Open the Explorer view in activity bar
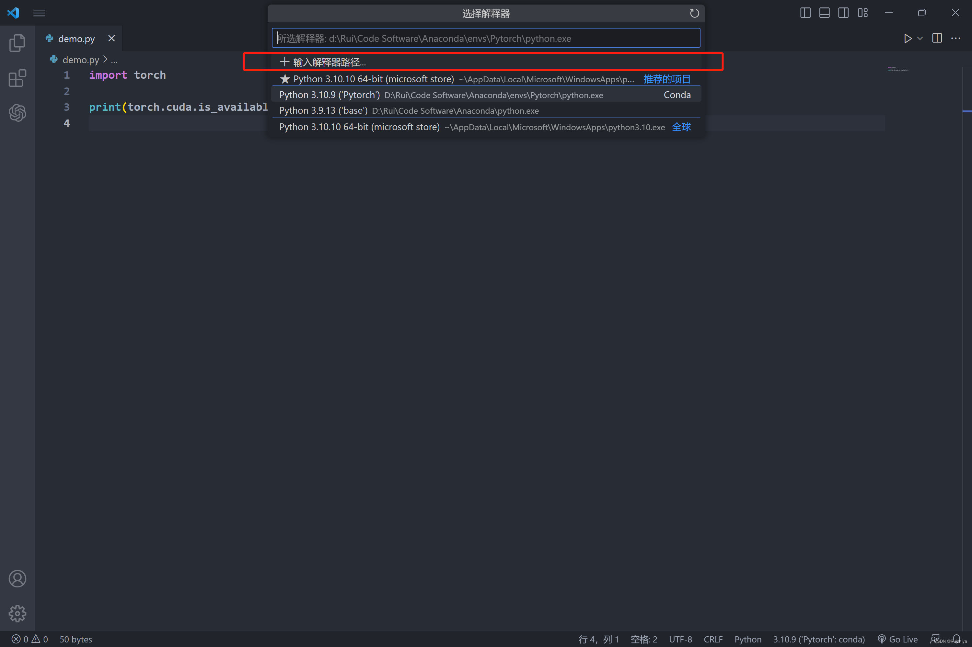 tap(17, 43)
